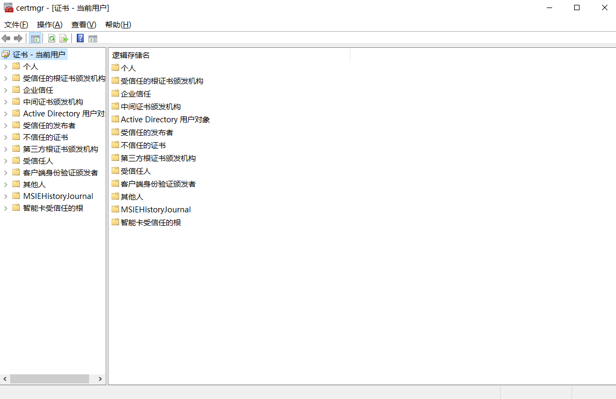Expand Active Directory 用户对象 tree node

(5, 114)
